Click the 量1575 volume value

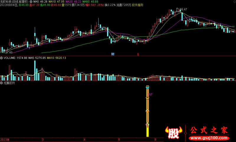tap(66, 5)
